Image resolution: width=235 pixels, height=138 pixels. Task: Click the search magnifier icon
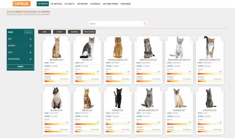click(x=145, y=23)
